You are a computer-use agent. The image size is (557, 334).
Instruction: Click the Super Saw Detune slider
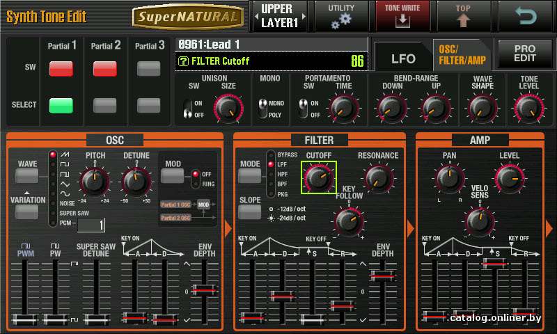(x=96, y=319)
